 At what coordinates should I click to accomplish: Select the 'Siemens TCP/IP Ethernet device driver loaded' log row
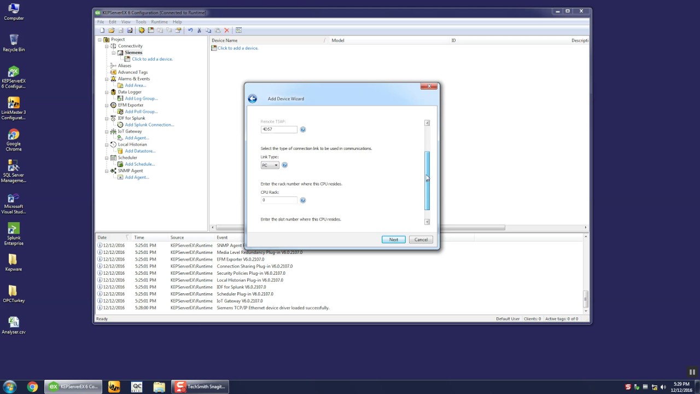click(x=339, y=308)
